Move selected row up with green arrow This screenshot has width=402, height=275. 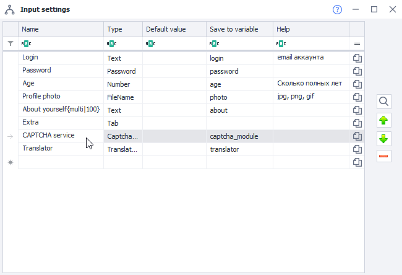383,120
